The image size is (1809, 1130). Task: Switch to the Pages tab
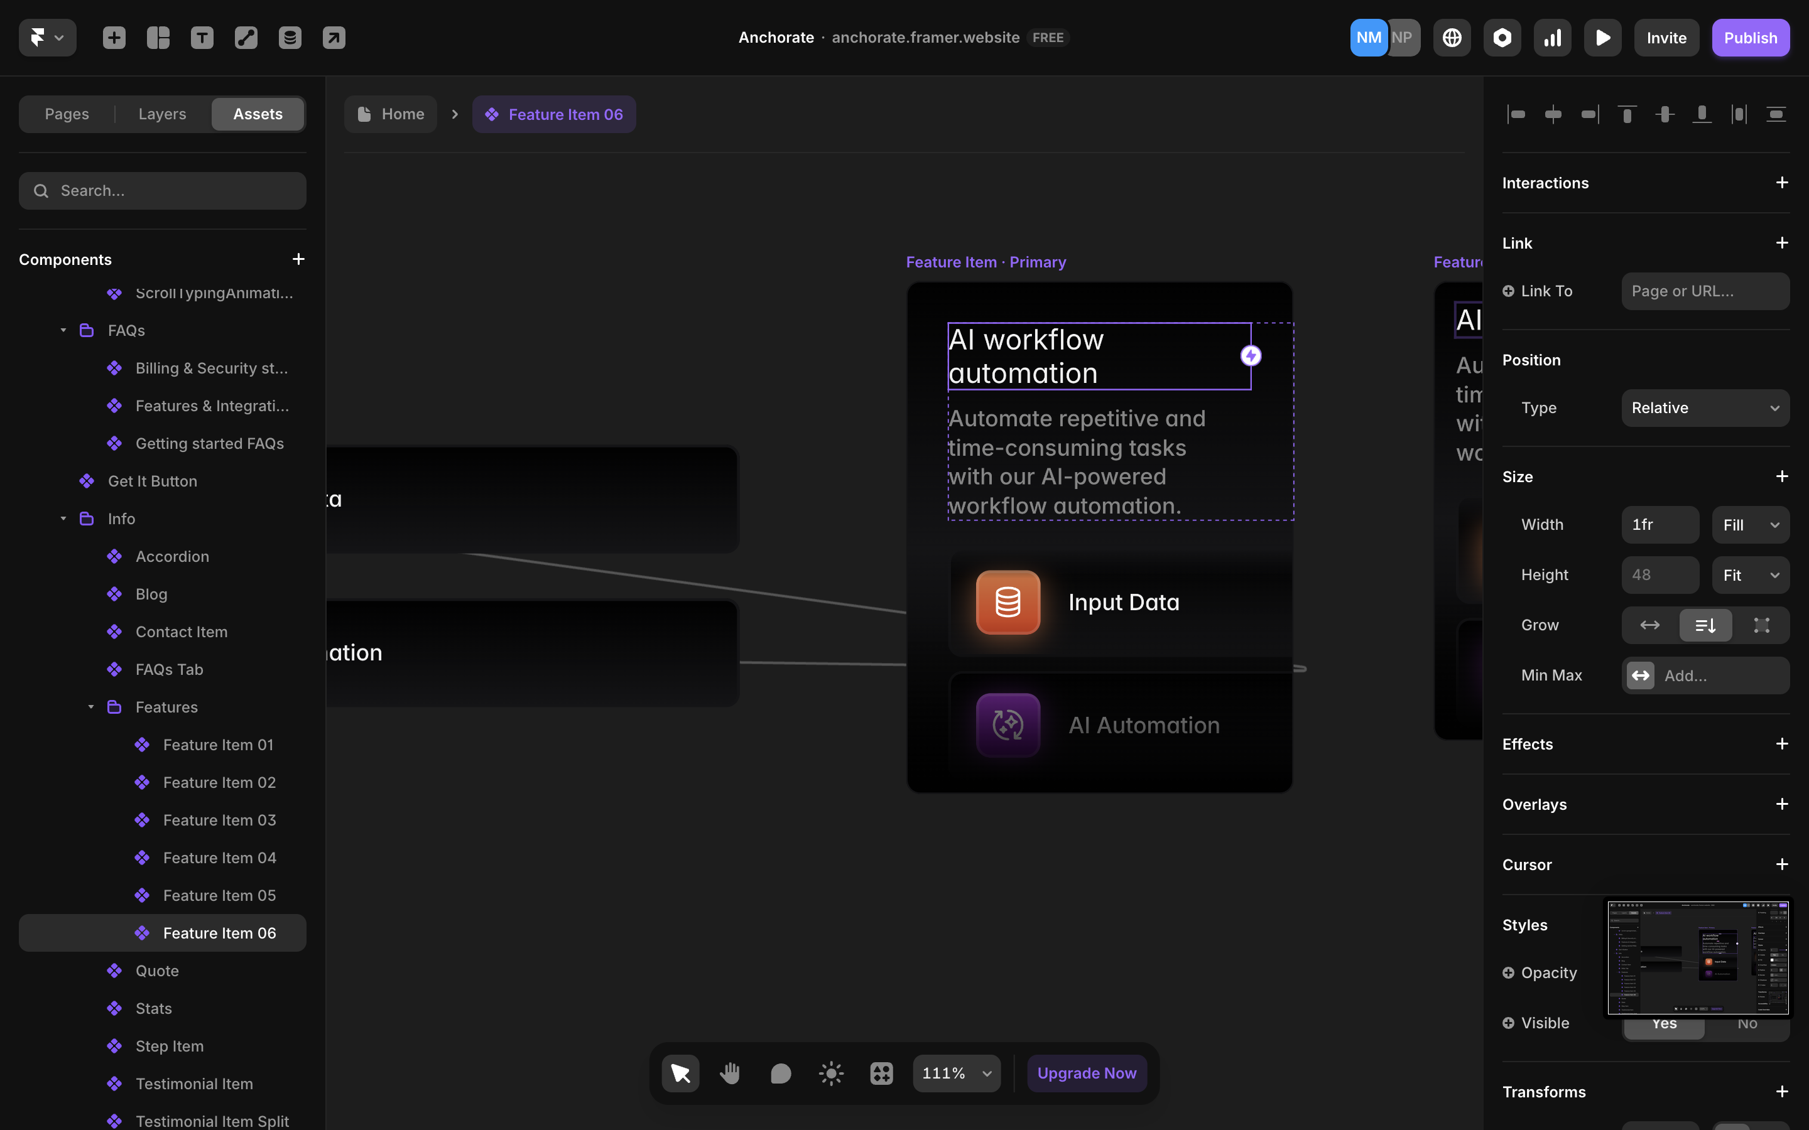67,114
